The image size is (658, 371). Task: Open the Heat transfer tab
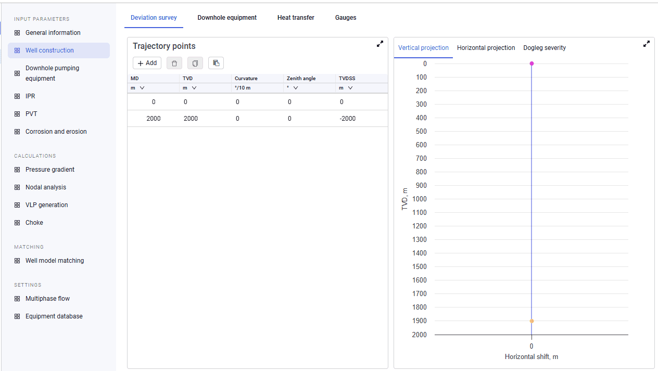pos(296,18)
